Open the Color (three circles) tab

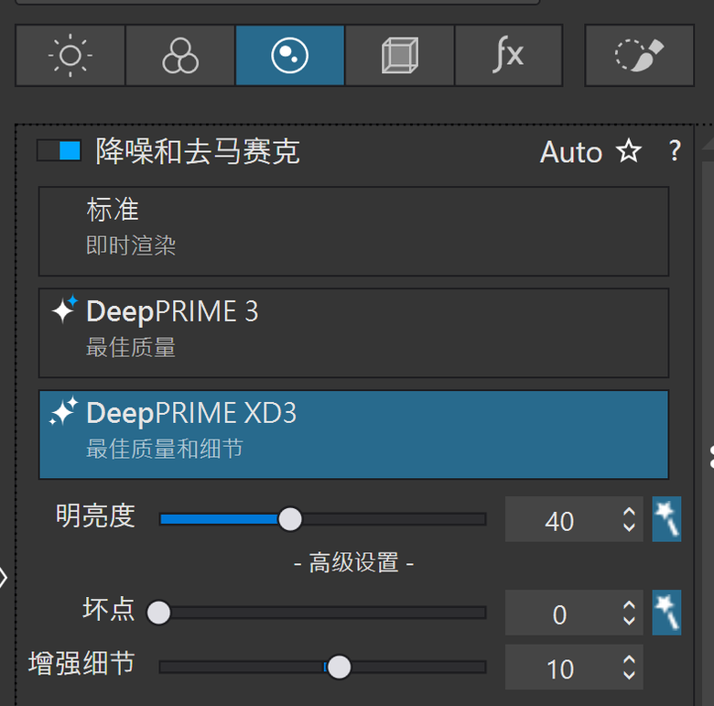click(x=180, y=55)
